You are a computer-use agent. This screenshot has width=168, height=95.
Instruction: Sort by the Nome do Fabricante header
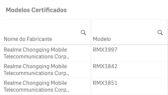pos(28,39)
